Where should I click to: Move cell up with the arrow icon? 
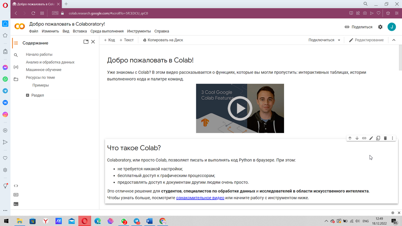pyautogui.click(x=350, y=138)
